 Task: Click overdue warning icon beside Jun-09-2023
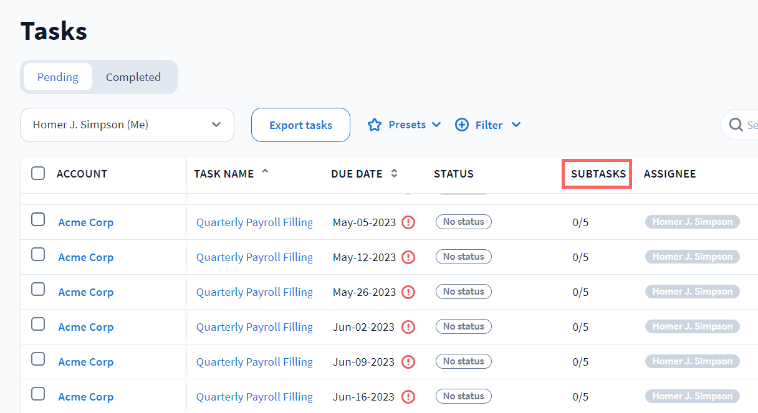coord(408,362)
